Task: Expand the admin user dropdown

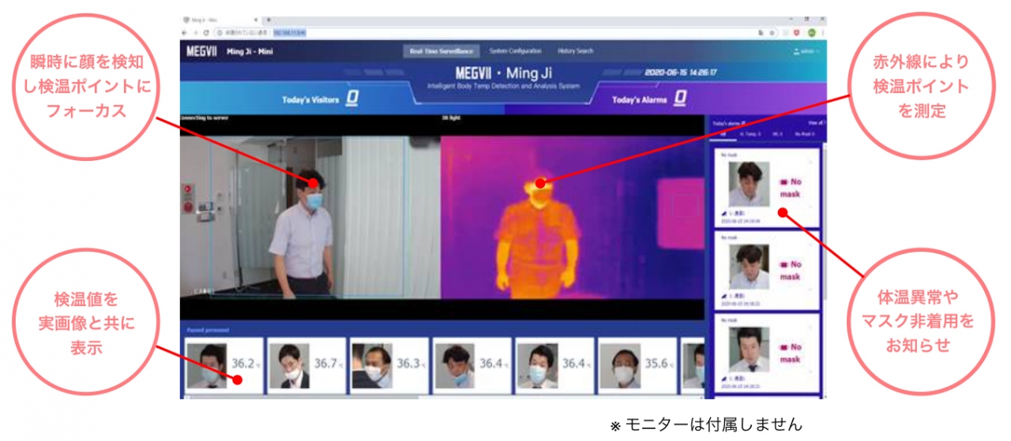Action: [806, 51]
